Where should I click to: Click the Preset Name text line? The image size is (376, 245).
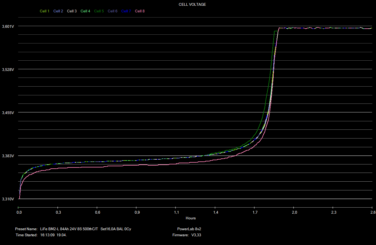(73, 229)
